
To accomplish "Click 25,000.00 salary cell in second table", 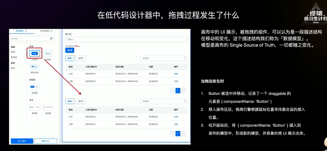I will 153,124.
